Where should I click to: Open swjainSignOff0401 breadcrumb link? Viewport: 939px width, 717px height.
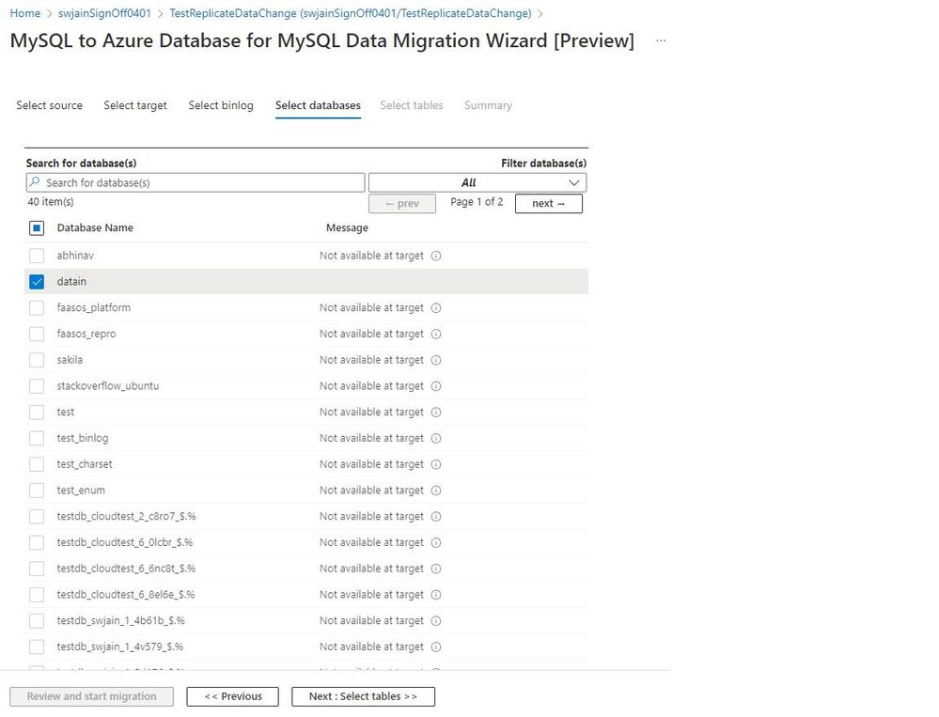pyautogui.click(x=104, y=13)
